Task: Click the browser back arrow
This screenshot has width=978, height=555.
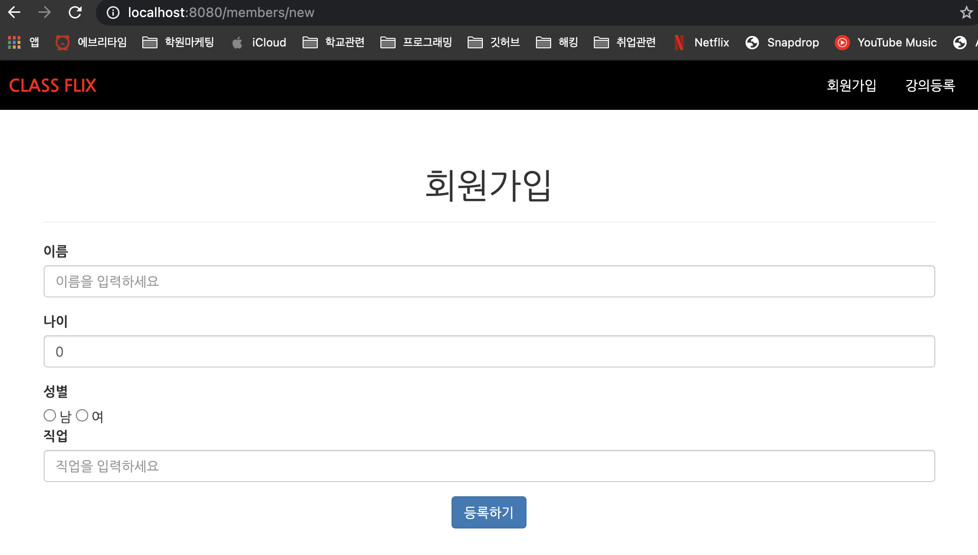Action: pos(15,12)
